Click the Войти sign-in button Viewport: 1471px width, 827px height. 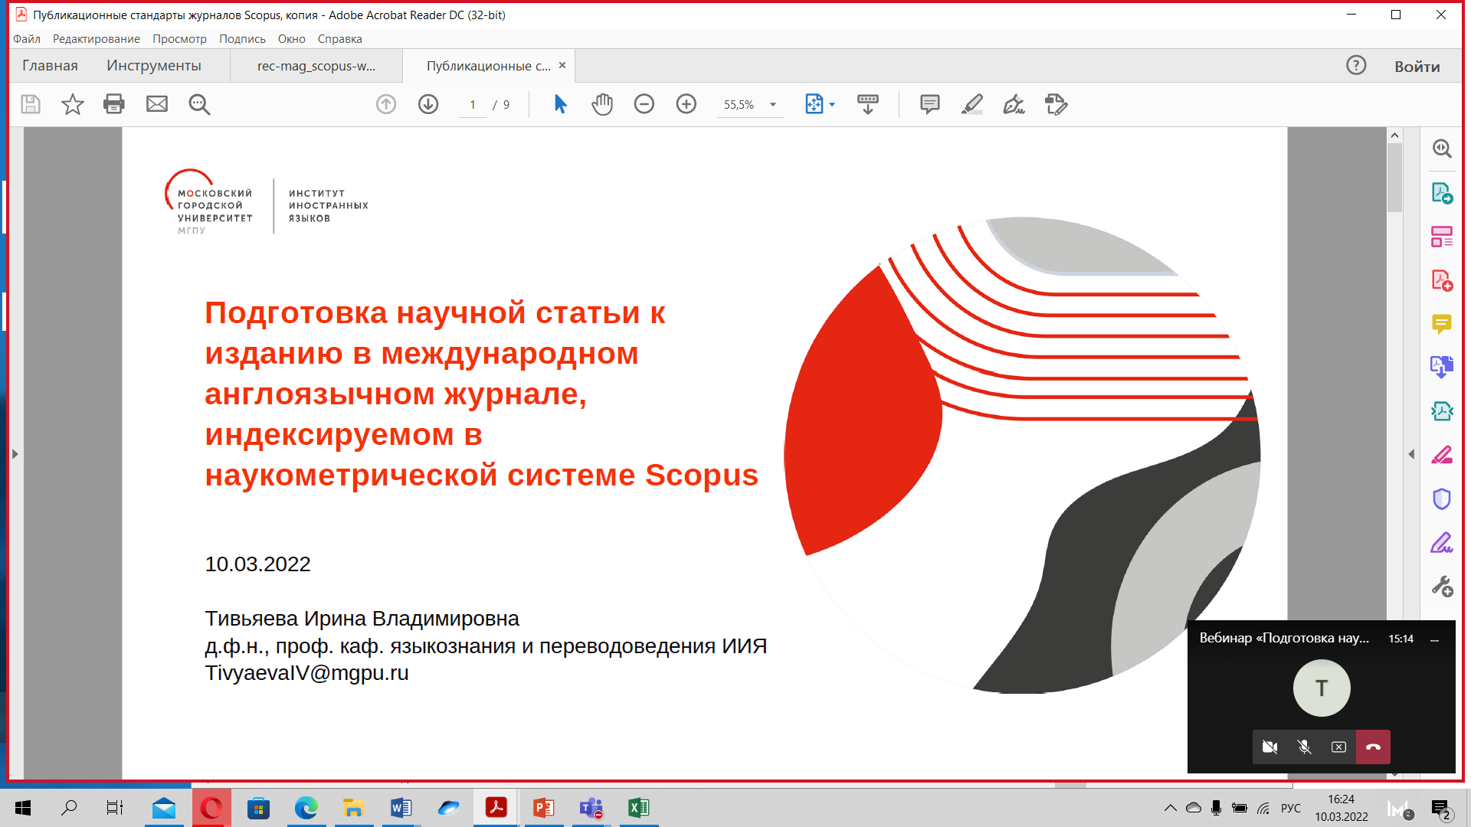pyautogui.click(x=1417, y=67)
